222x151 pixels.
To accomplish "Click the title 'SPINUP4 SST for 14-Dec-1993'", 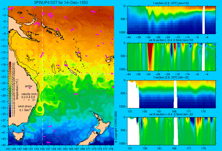I will tap(61, 3).
